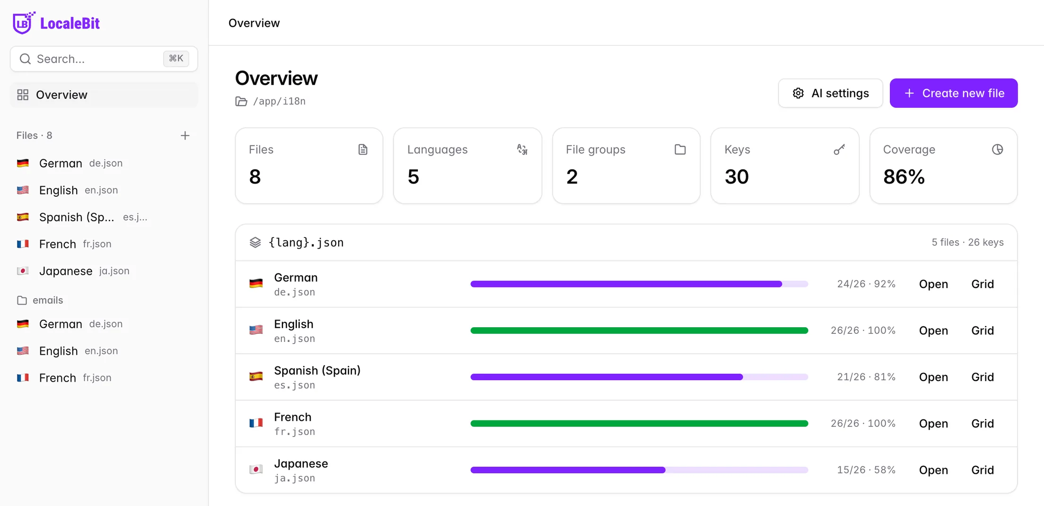This screenshot has height=506, width=1044.
Task: Click the translate icon on Languages card
Action: (x=522, y=149)
